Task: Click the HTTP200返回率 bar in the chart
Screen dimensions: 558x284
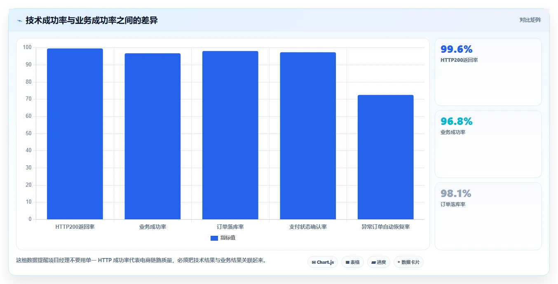Action: 75,134
